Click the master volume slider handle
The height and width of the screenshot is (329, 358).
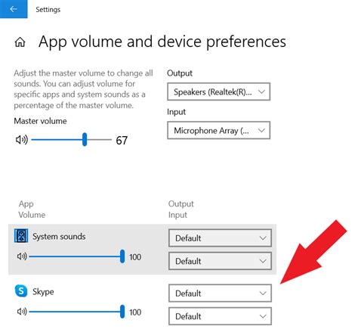click(85, 139)
